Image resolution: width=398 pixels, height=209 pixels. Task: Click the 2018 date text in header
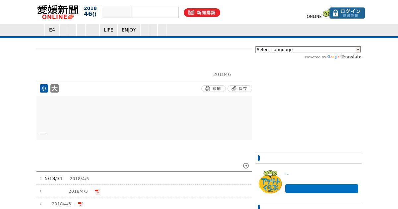(x=90, y=9)
